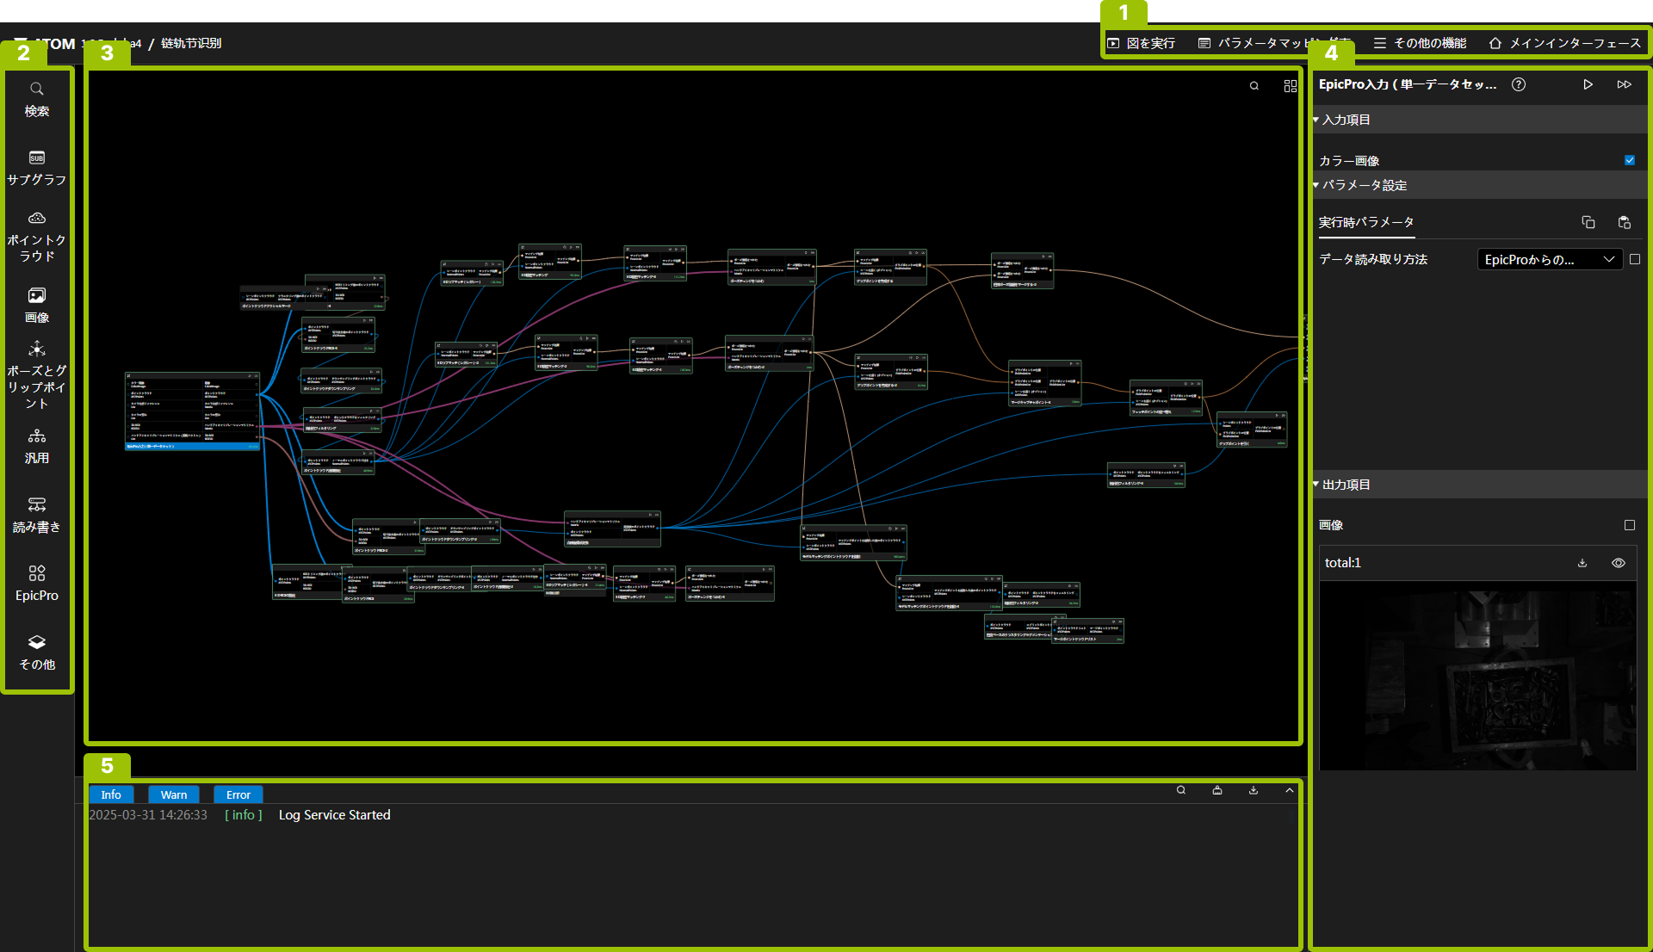The image size is (1653, 952).
Task: Open the データ読み取り方法 dropdown
Action: coord(1549,259)
